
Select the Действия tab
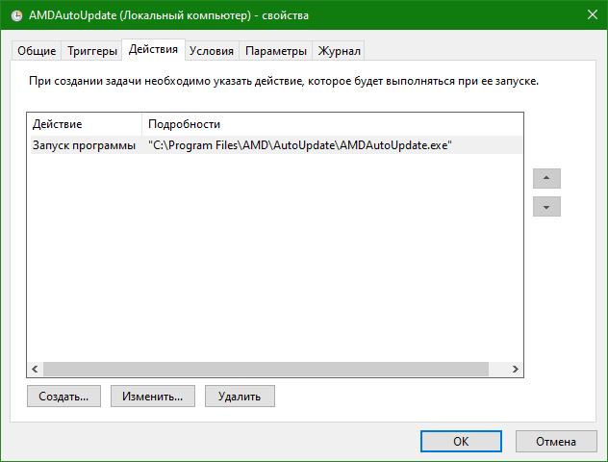coord(153,49)
